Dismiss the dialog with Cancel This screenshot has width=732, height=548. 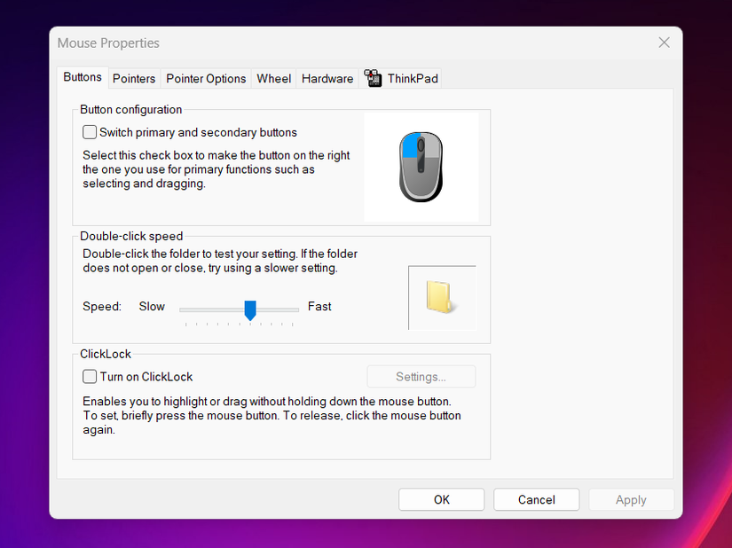(536, 499)
